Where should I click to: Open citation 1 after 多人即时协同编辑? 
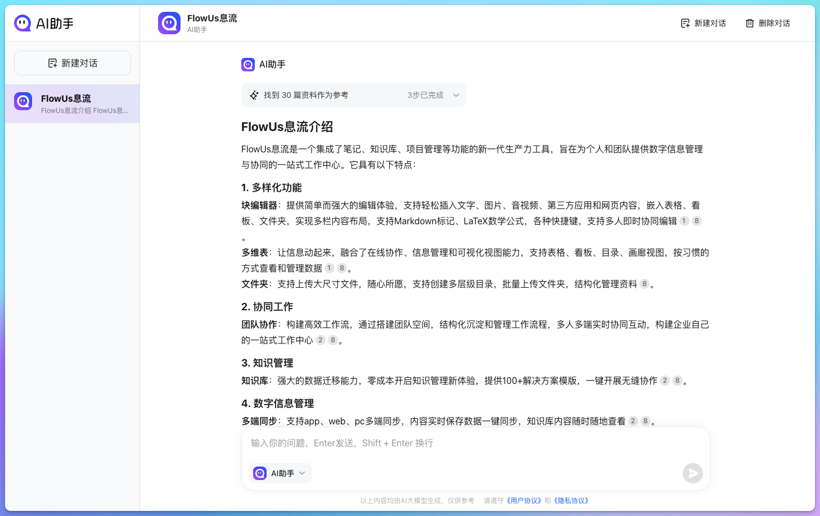coord(684,221)
